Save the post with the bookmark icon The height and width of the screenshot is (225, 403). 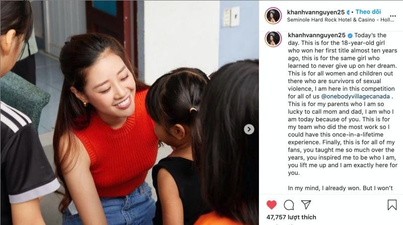[x=392, y=205]
